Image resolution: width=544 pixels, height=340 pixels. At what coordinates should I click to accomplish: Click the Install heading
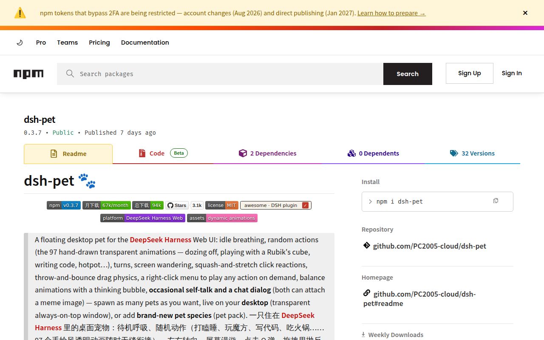click(x=371, y=182)
